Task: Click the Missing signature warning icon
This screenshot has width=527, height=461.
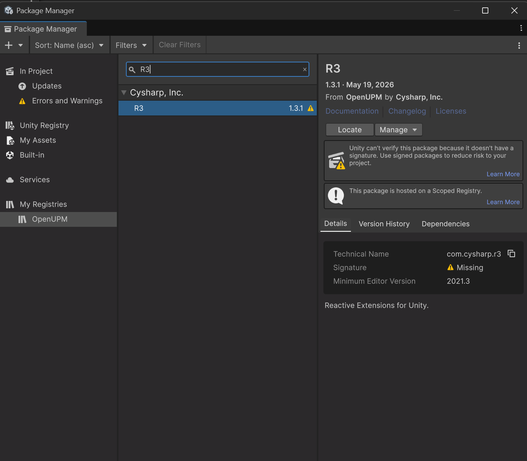Action: (x=450, y=267)
